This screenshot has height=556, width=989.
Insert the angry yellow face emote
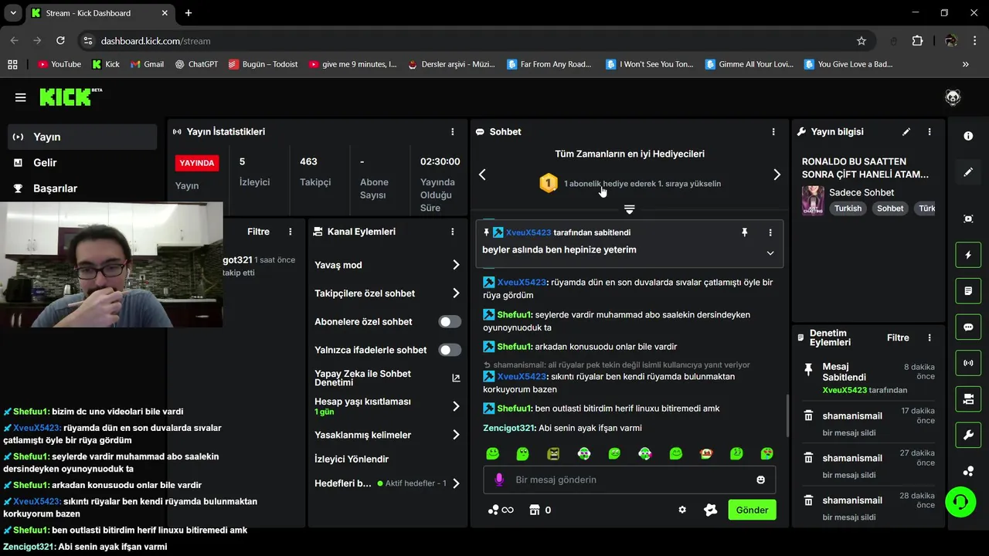(x=553, y=453)
